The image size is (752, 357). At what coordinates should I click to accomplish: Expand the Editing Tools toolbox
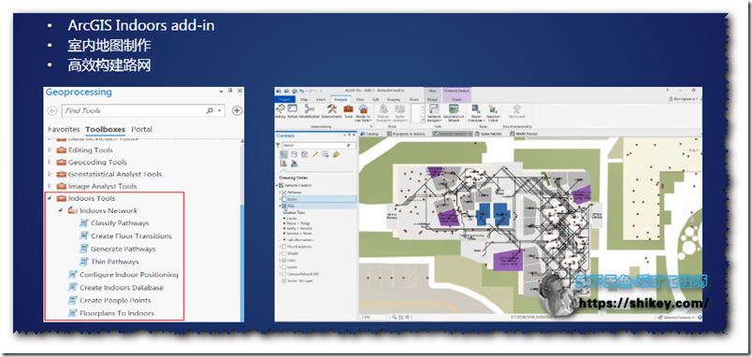[49, 150]
